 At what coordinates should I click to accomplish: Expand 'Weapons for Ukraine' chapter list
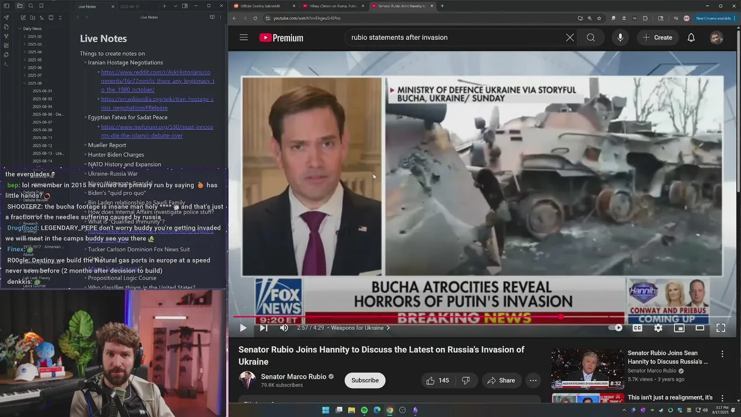tap(360, 328)
